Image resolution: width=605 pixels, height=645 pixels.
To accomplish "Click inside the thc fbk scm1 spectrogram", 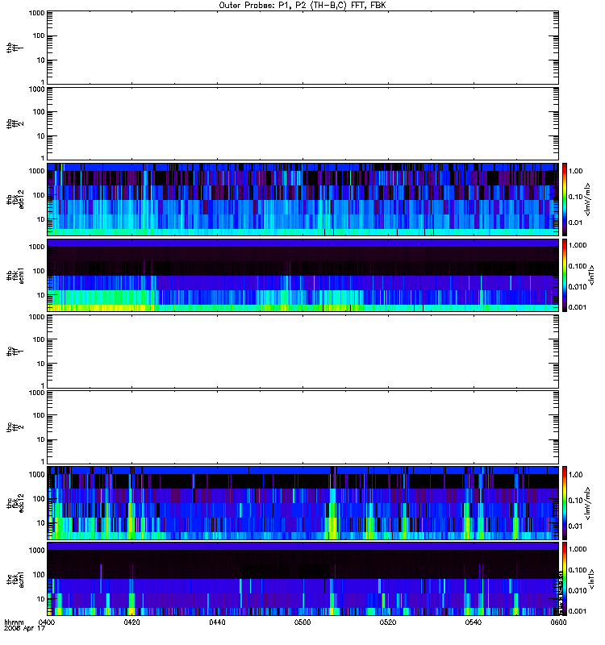I will [302, 579].
